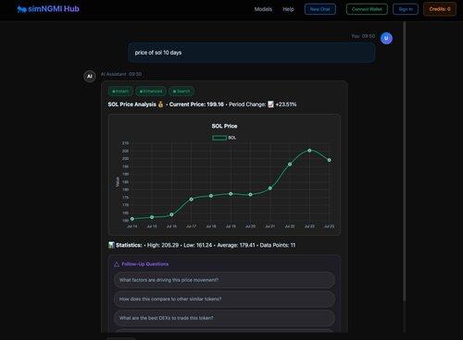Click the Credits: 0 indicator

pyautogui.click(x=440, y=9)
